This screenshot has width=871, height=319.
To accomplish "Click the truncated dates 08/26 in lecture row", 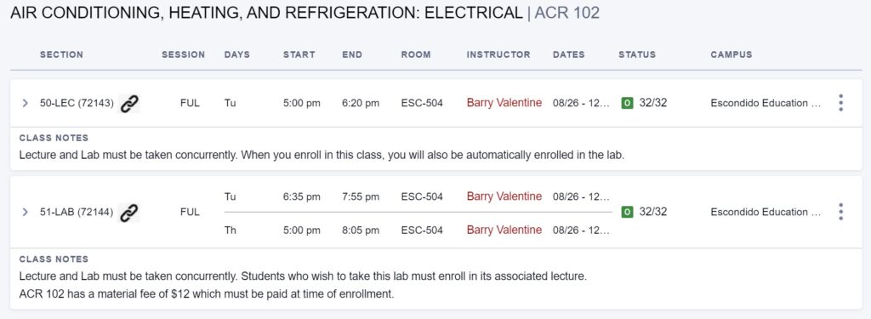I will pos(581,104).
